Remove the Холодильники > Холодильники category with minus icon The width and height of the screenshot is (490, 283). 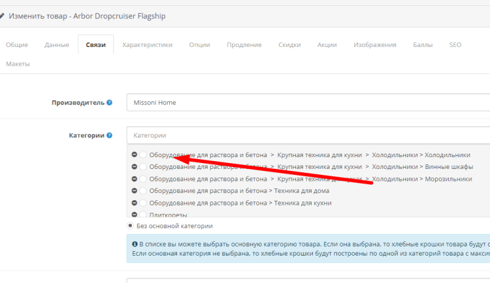(134, 155)
